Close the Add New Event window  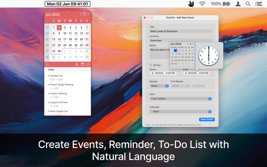pyautogui.click(x=145, y=18)
